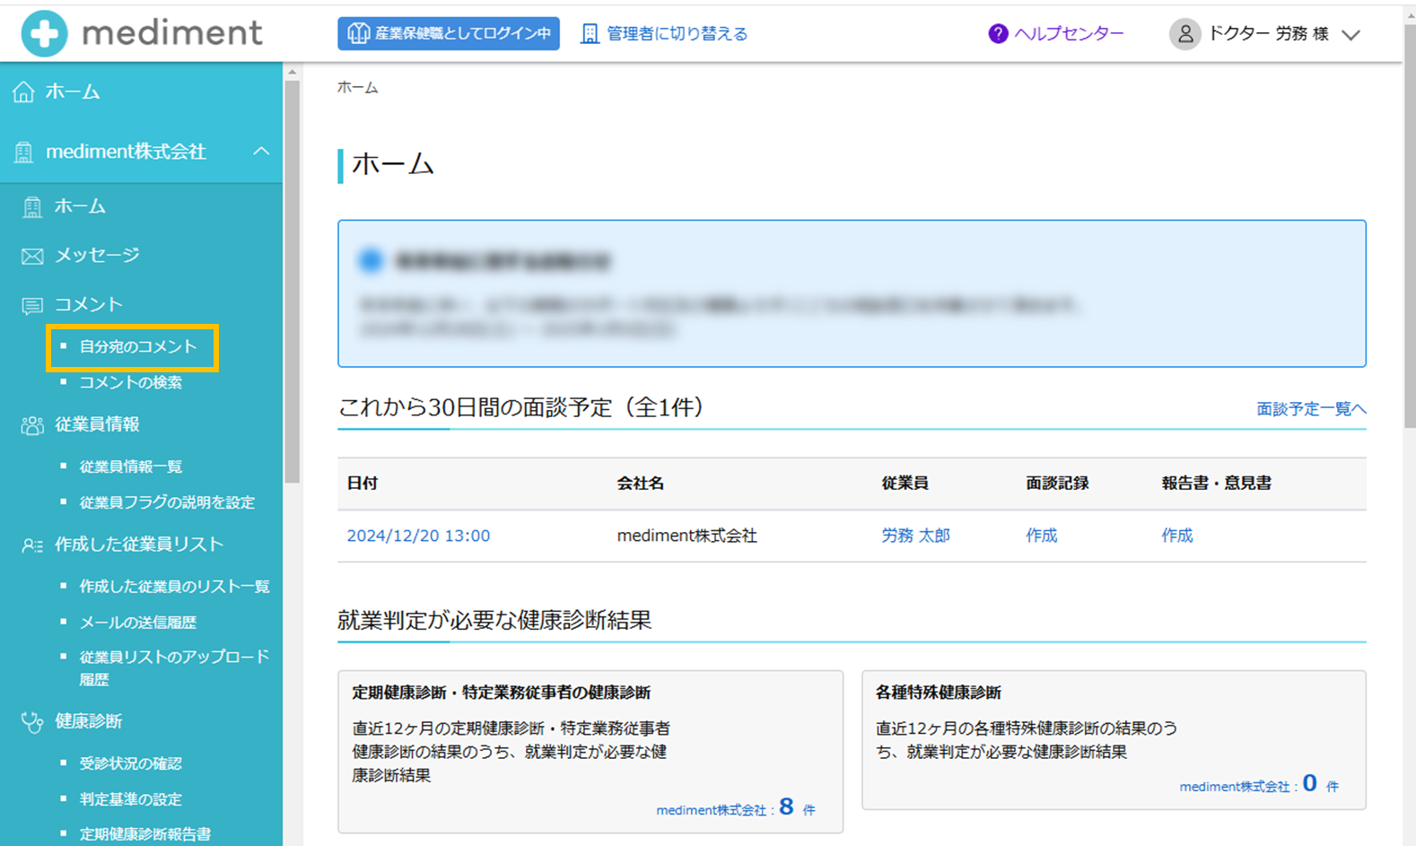Click the building icon beside 管理者に切り替える
The image size is (1416, 846).
(x=590, y=34)
